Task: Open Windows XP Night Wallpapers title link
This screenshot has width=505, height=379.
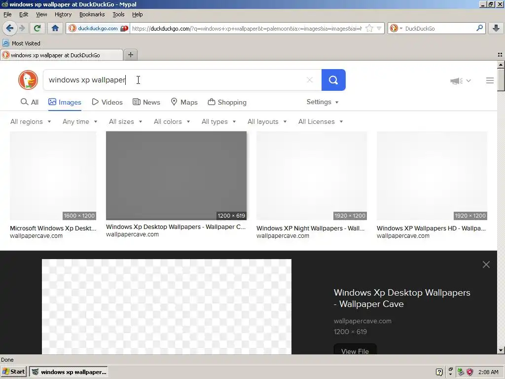Action: click(x=311, y=228)
